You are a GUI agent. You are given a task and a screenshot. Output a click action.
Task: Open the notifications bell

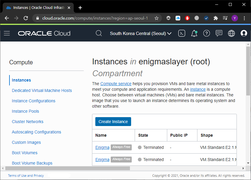194,33
